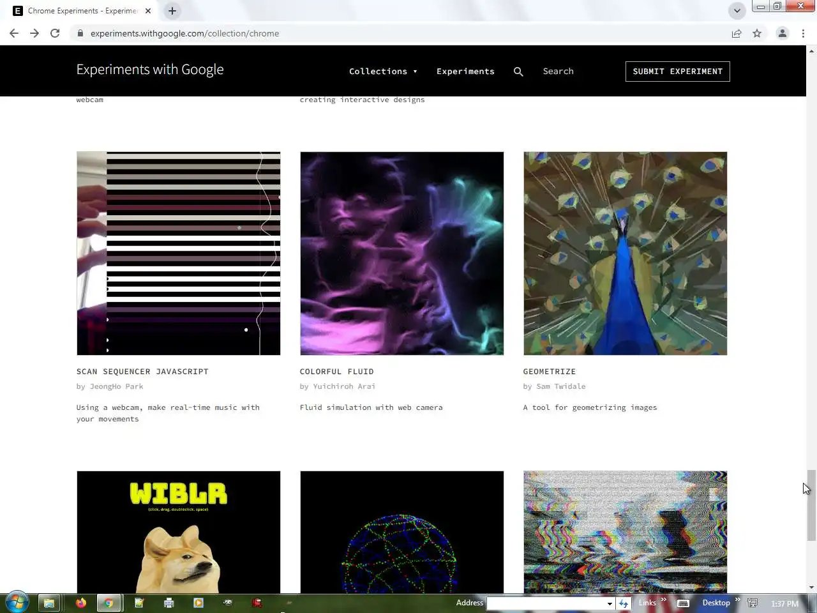The width and height of the screenshot is (817, 613).
Task: Open a new tab with the plus button
Action: click(x=172, y=11)
